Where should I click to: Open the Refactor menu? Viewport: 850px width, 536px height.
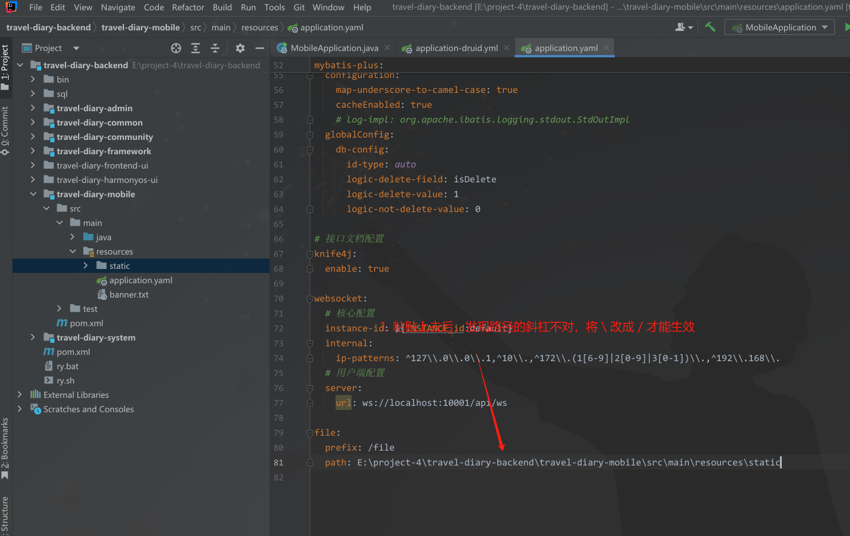pyautogui.click(x=188, y=7)
